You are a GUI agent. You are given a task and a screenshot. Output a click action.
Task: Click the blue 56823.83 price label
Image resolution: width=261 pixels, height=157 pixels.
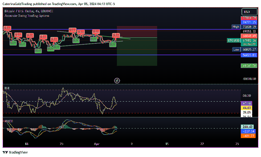tap(249, 55)
